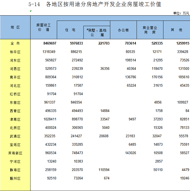This screenshot has width=190, height=191.
Task: Select the '静海区' row label
Action: pos(15,170)
